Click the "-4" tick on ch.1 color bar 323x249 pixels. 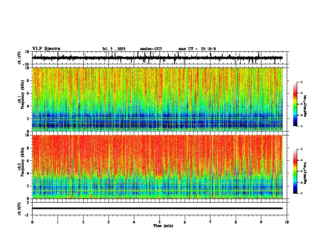(x=301, y=93)
